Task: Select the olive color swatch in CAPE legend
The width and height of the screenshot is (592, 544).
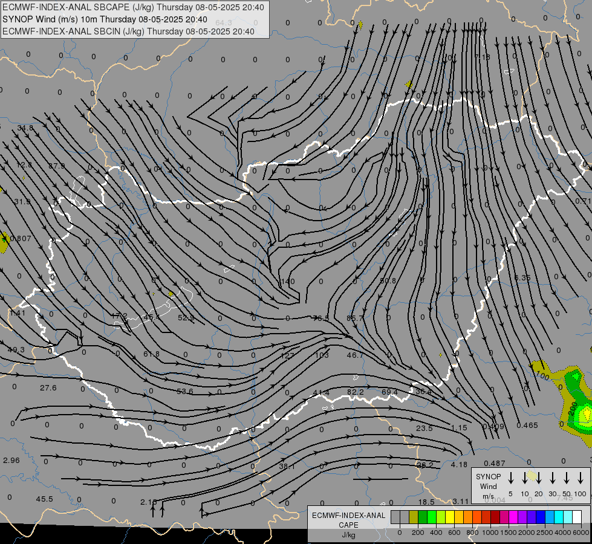Action: pyautogui.click(x=414, y=517)
